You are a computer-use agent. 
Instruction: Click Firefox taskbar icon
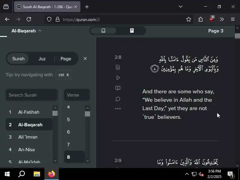(x=52, y=174)
